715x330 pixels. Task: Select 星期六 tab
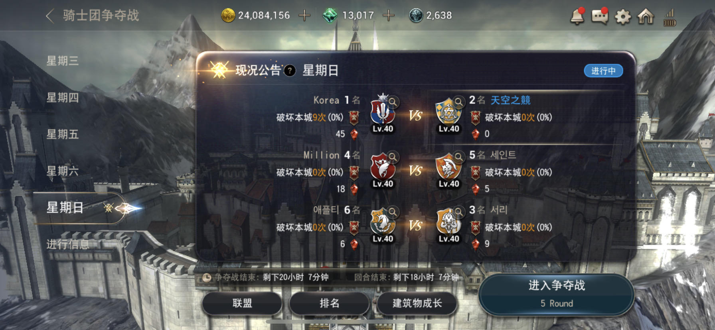point(63,171)
